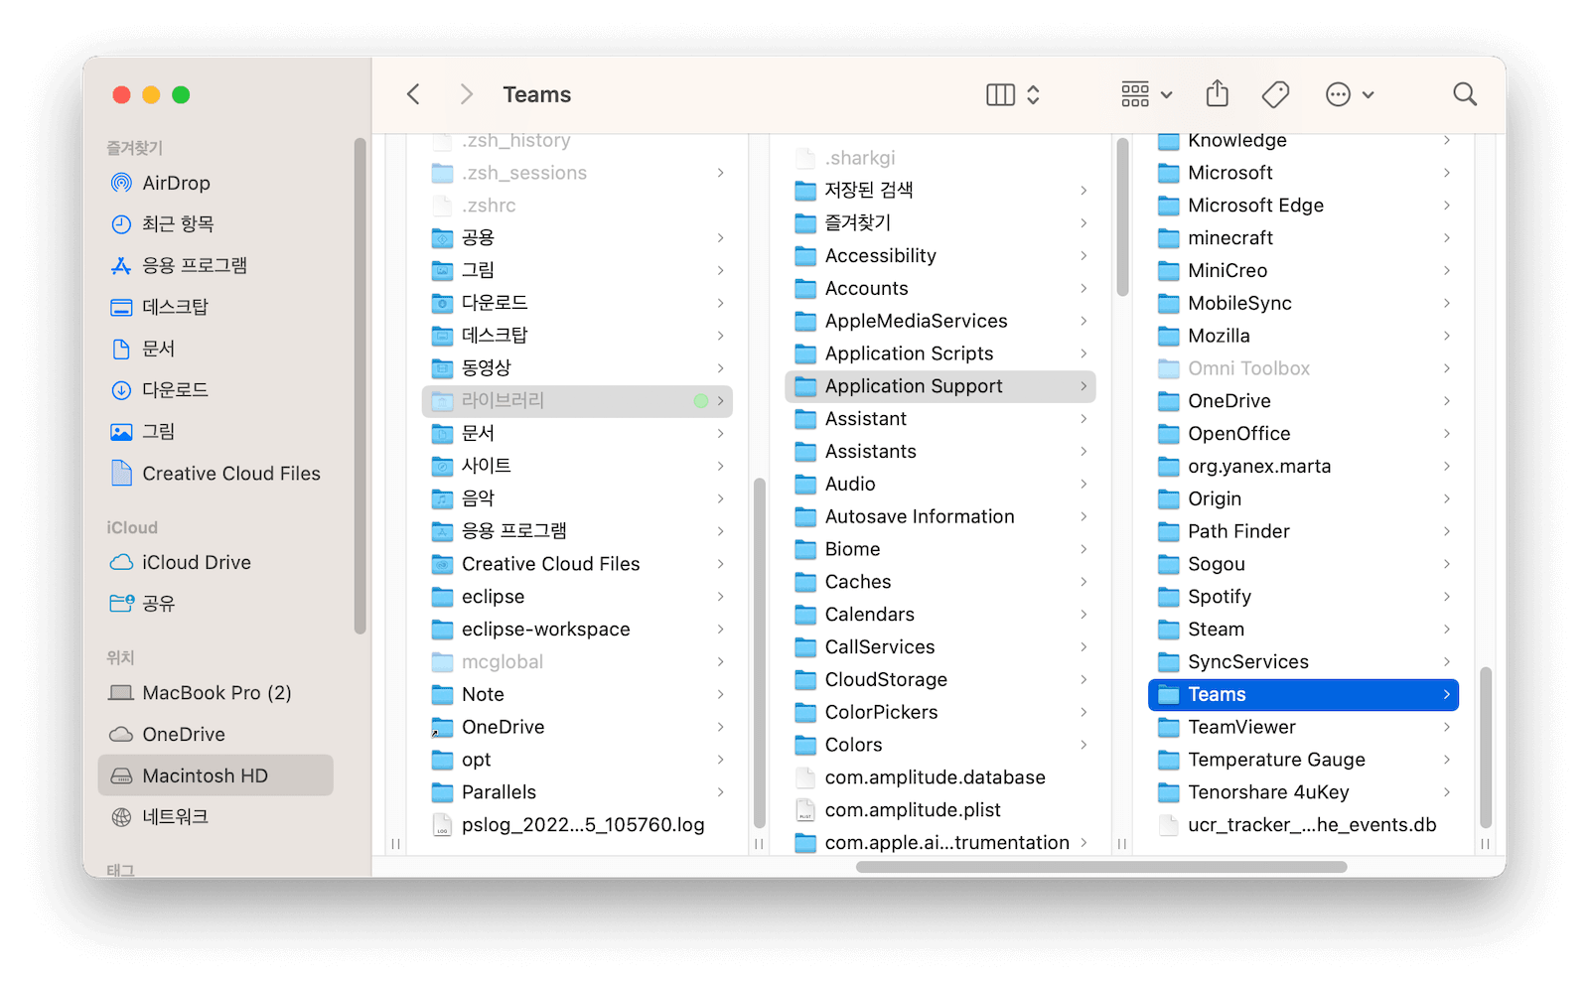Select Macintosh HD in sidebar
The image size is (1589, 987).
pos(217,775)
